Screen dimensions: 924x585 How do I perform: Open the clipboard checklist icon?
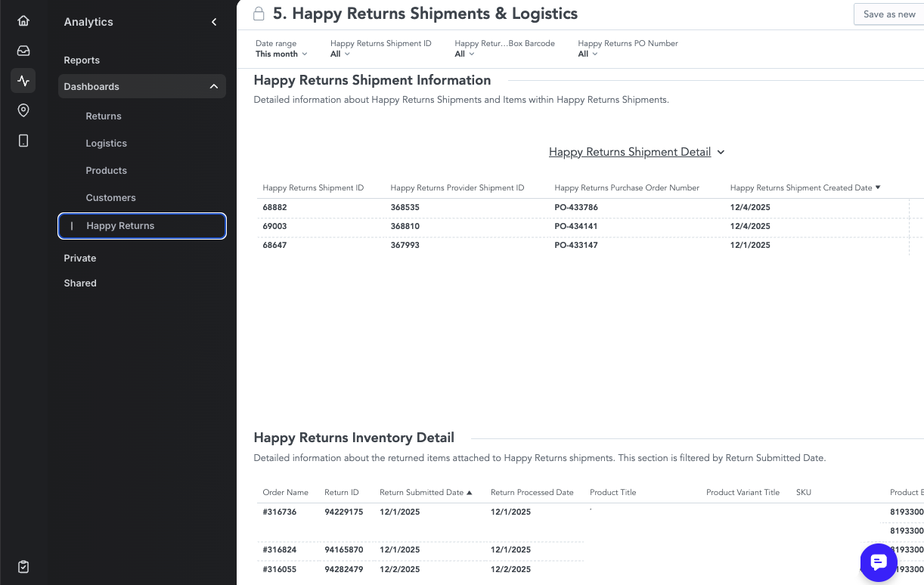[23, 566]
